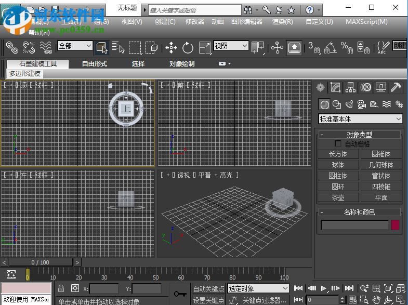This screenshot has height=305, width=408.
Task: Toggle Percent Snap icon
Action: click(347, 48)
